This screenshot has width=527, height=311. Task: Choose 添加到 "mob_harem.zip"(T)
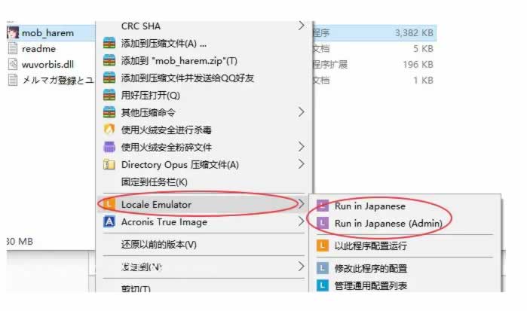pyautogui.click(x=179, y=60)
